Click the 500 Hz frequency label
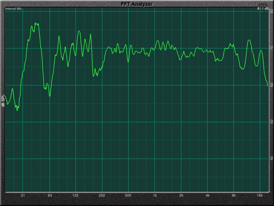 click(x=128, y=195)
